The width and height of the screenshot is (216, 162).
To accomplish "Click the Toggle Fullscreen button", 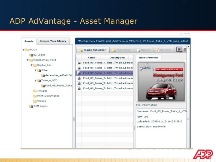I will click(93, 50).
